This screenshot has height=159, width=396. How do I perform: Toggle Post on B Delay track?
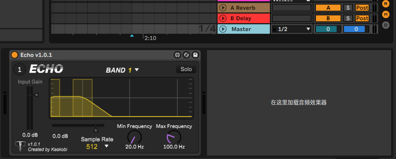click(x=362, y=18)
